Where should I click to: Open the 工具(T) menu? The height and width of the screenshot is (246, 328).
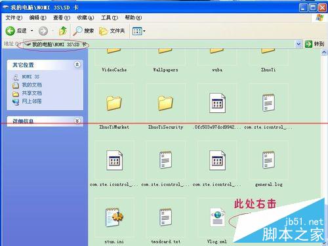click(110, 18)
